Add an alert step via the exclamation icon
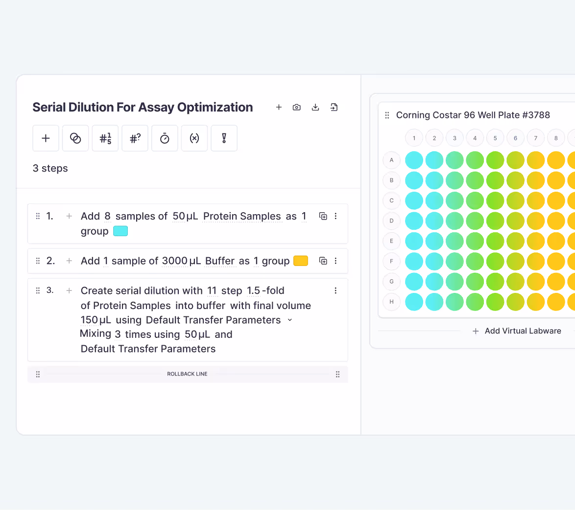575x510 pixels. point(224,138)
